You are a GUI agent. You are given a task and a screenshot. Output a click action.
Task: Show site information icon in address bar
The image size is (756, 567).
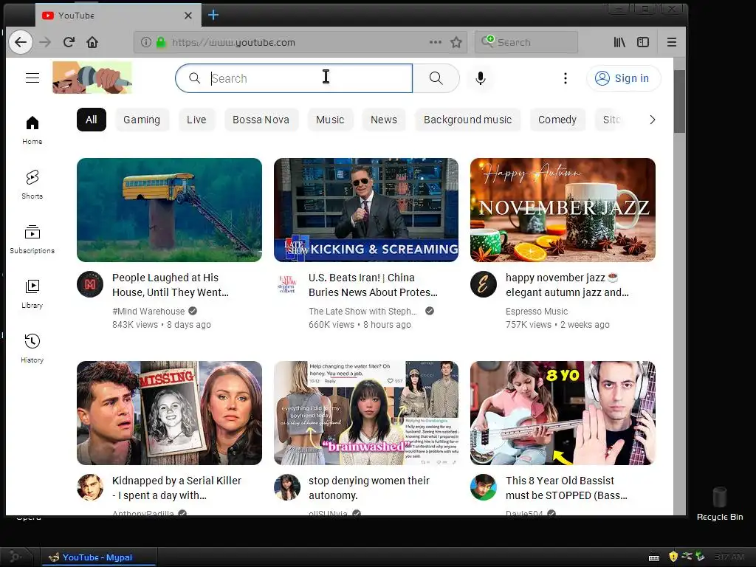coord(145,42)
